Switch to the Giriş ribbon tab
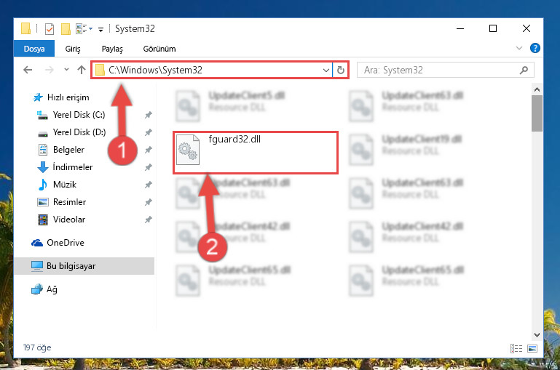 pyautogui.click(x=73, y=49)
